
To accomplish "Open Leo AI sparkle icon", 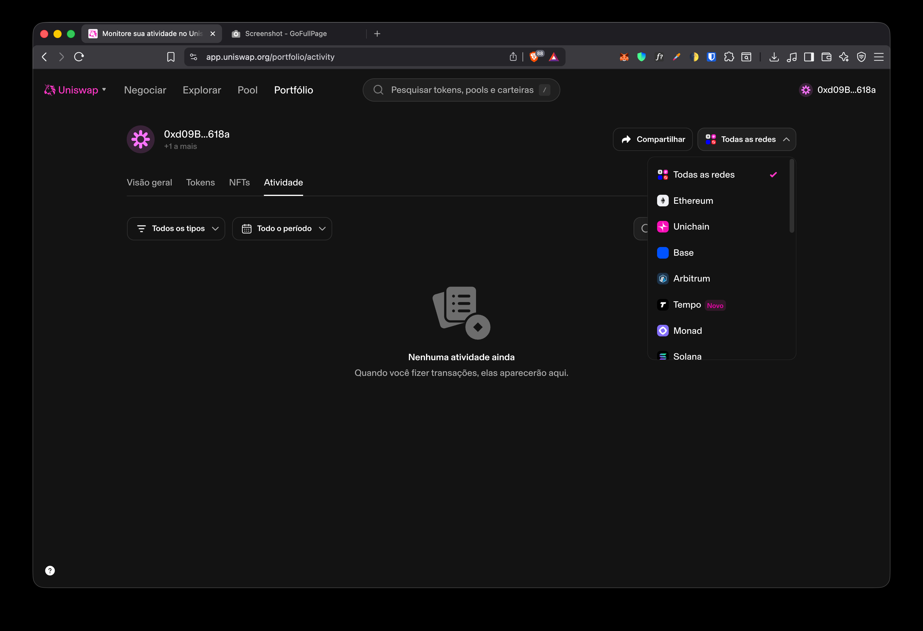I will click(x=844, y=57).
